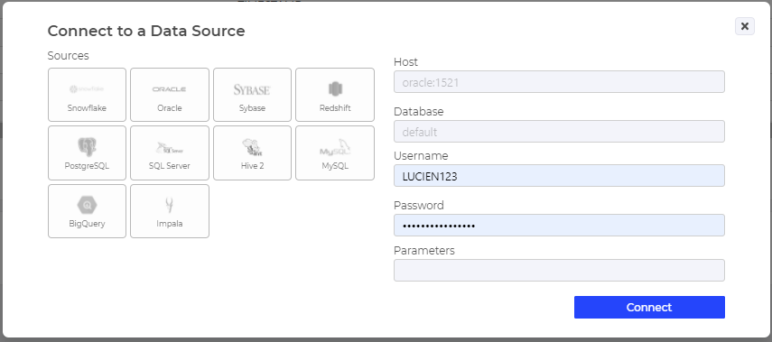Click the Sources section label
The height and width of the screenshot is (342, 772).
pyautogui.click(x=68, y=56)
